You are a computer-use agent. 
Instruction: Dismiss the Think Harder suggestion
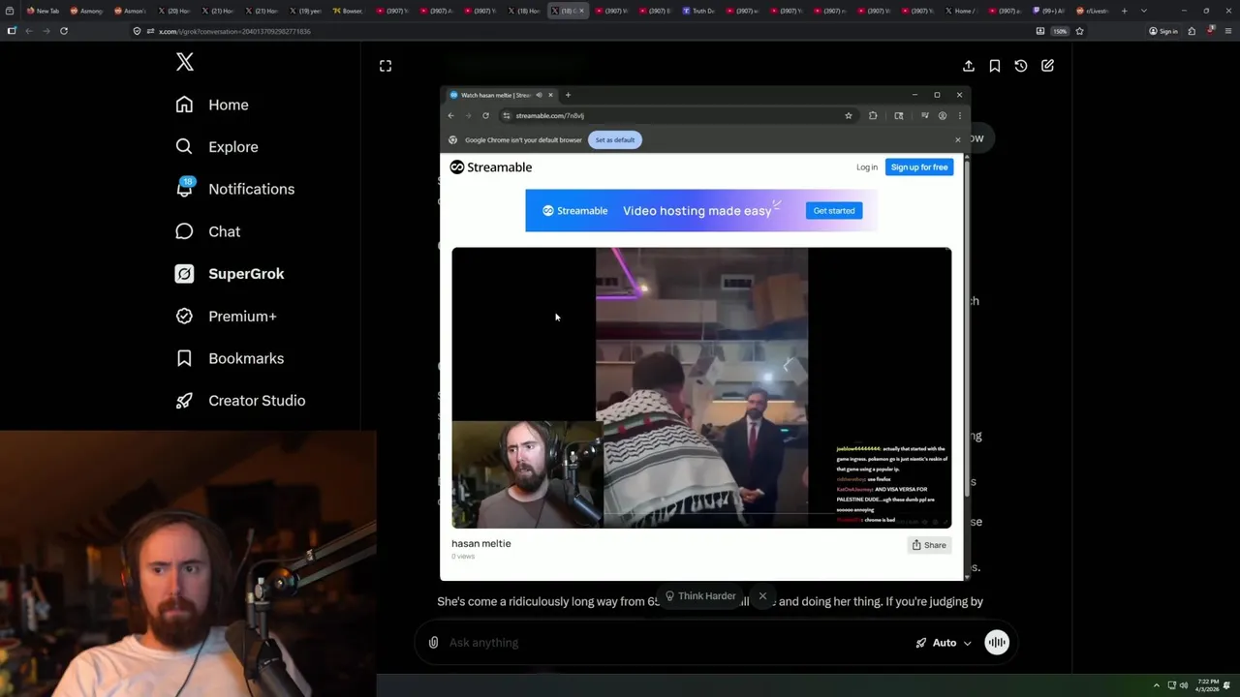click(x=762, y=596)
